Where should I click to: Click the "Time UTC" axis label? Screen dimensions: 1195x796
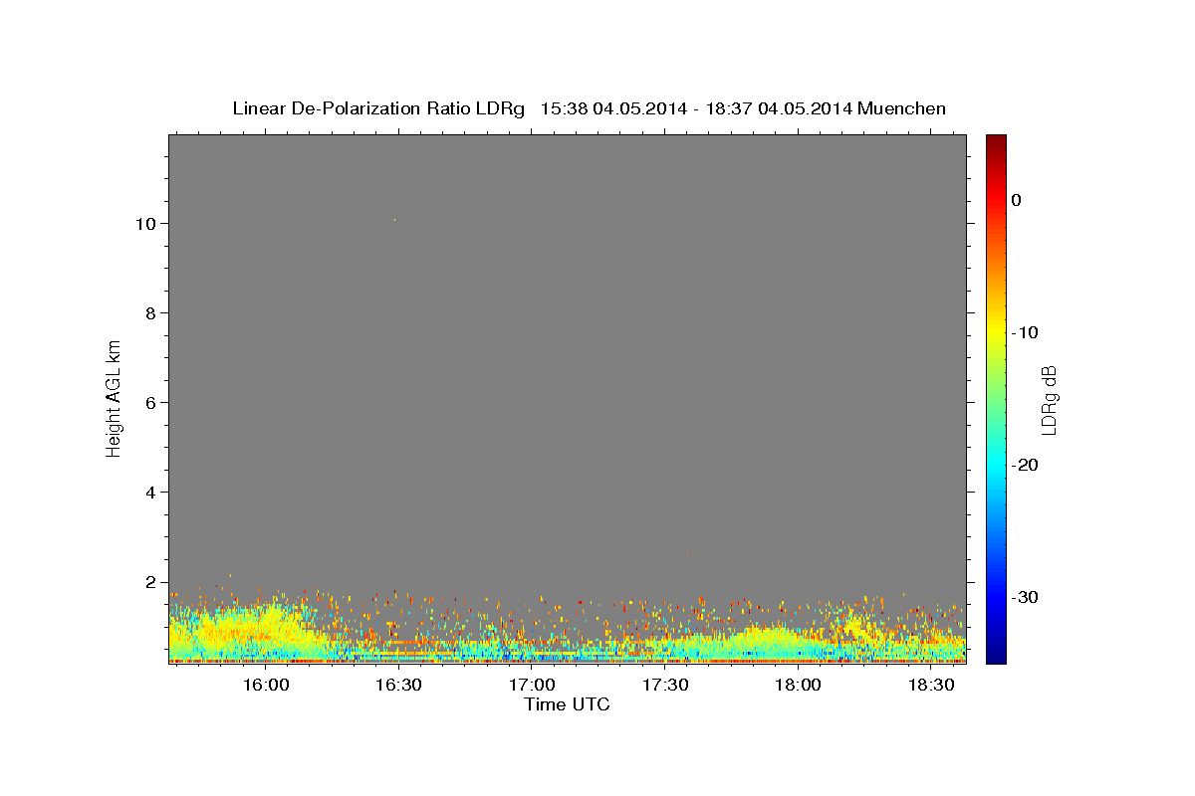pyautogui.click(x=567, y=704)
